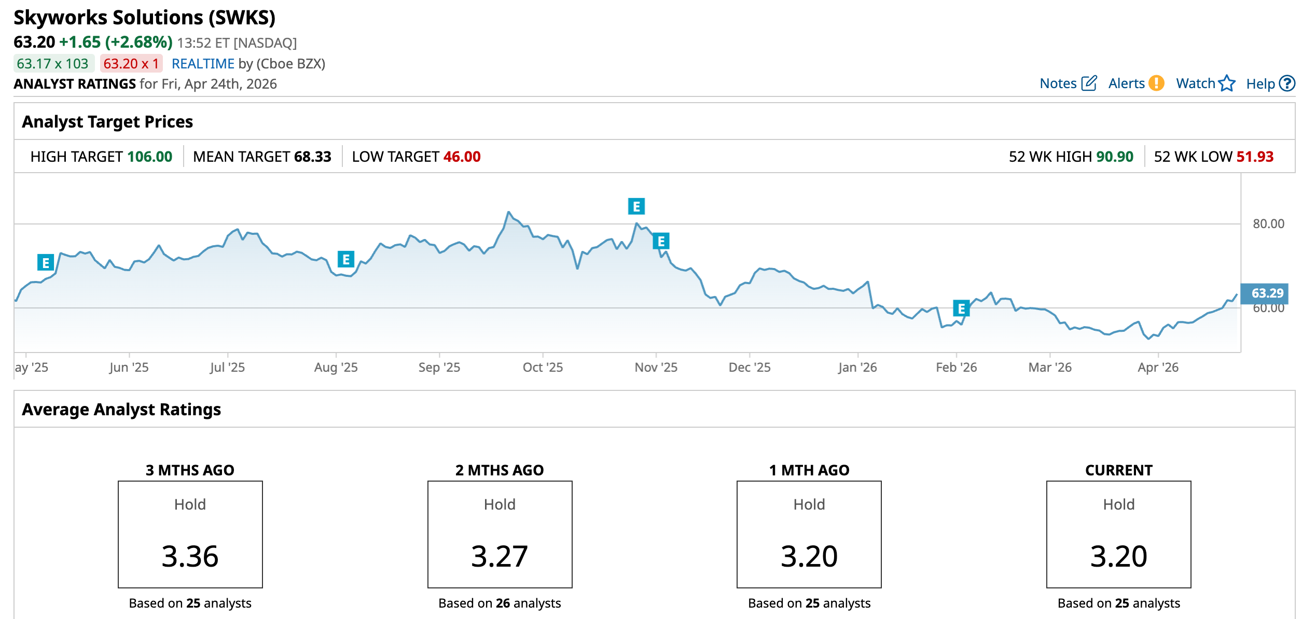Click the earnings marker near May '25

[46, 262]
